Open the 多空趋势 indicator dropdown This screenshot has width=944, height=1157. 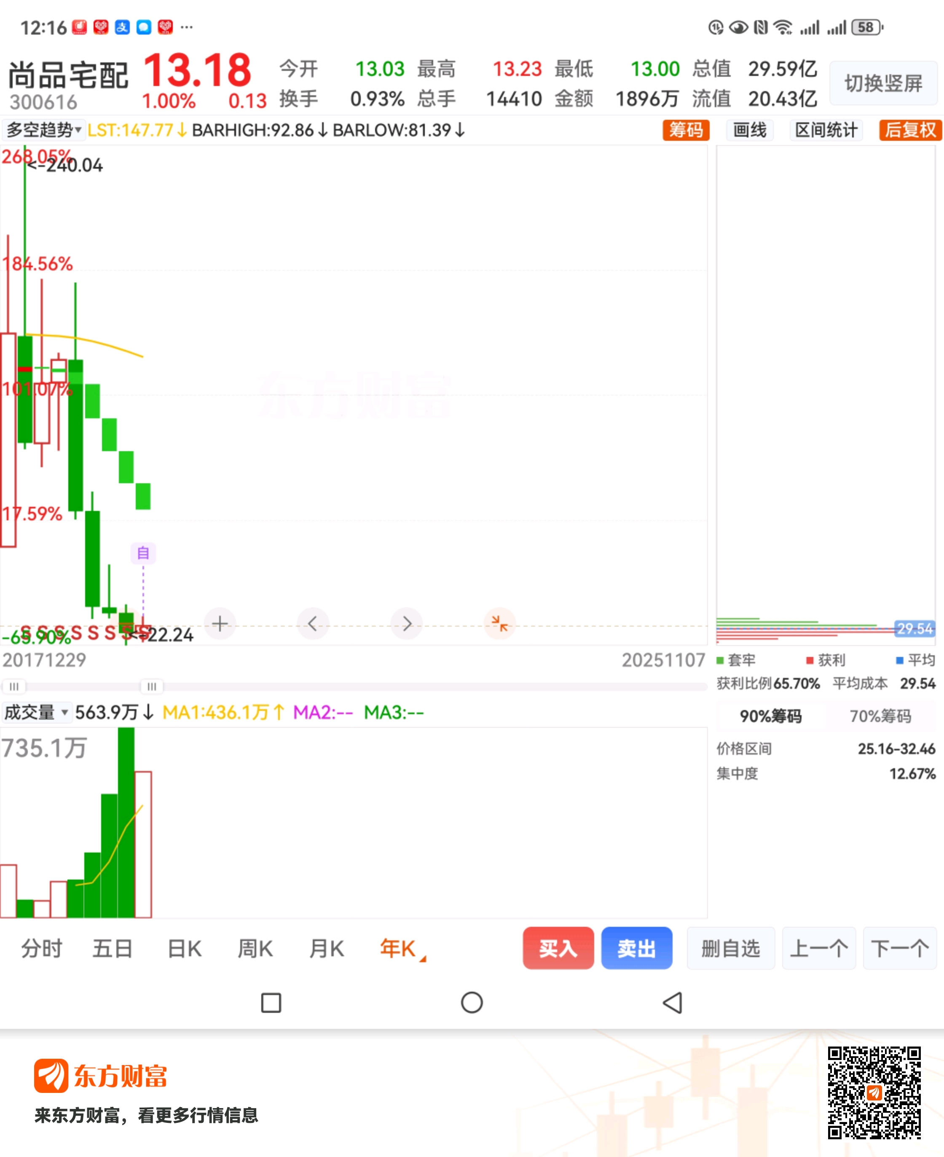point(43,131)
